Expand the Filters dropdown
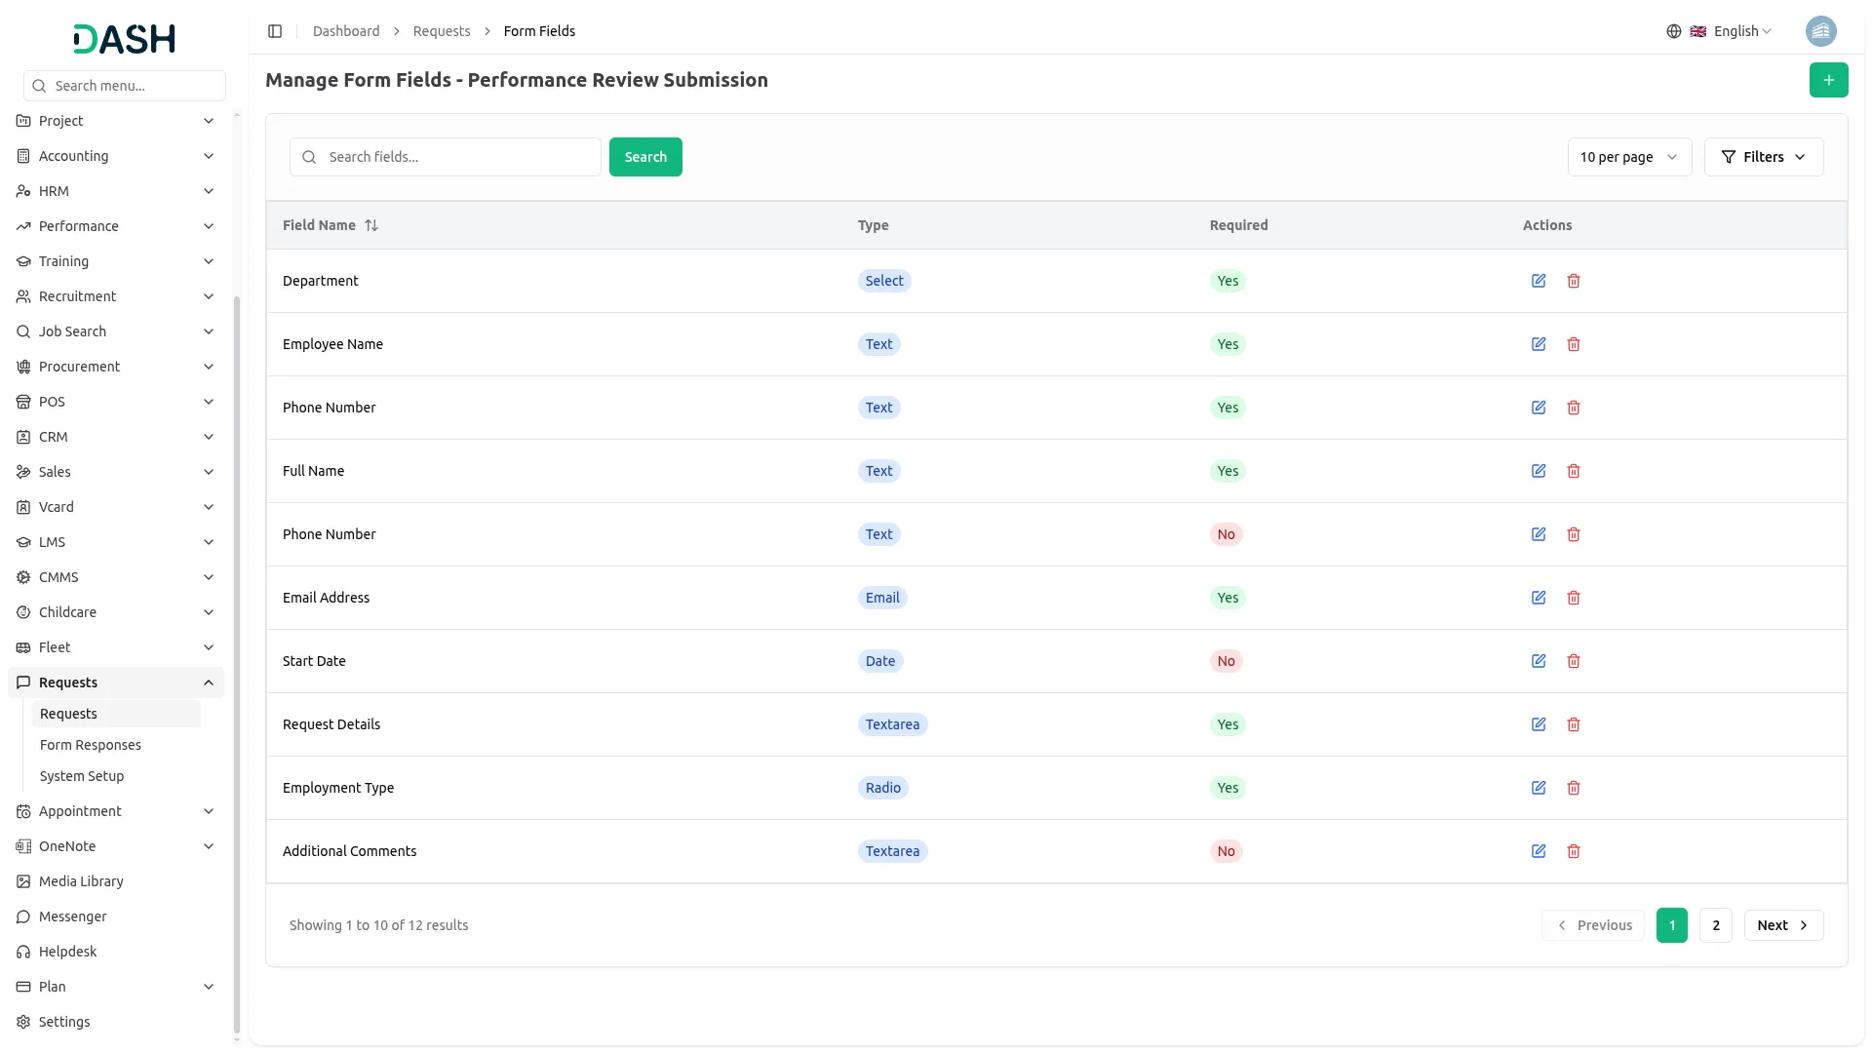Image resolution: width=1872 pixels, height=1053 pixels. click(x=1763, y=157)
